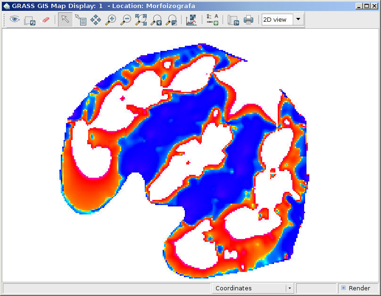Maximize the Map Display window

tap(367, 6)
